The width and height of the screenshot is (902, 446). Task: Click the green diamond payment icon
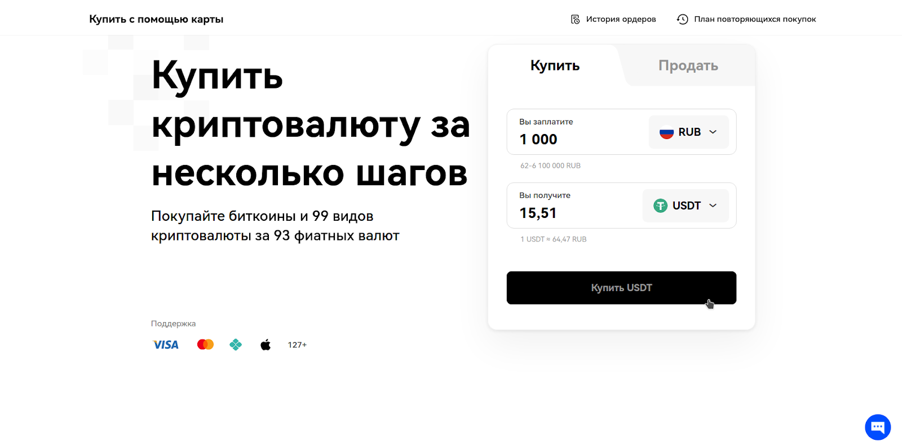tap(236, 345)
